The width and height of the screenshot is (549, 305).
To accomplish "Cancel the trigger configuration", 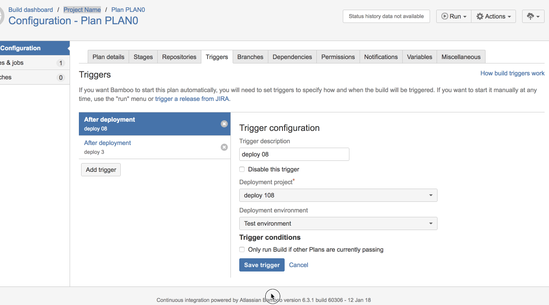I will coord(298,265).
